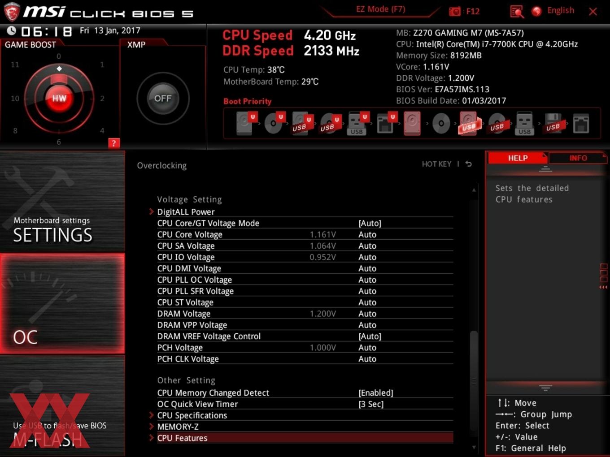
Task: Click the HOT KEY button
Action: click(436, 164)
